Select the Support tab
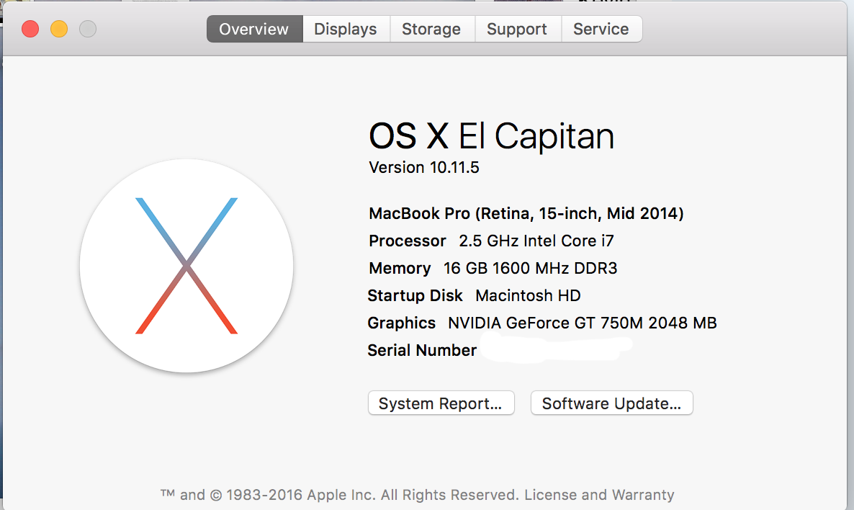This screenshot has height=510, width=854. click(x=518, y=29)
